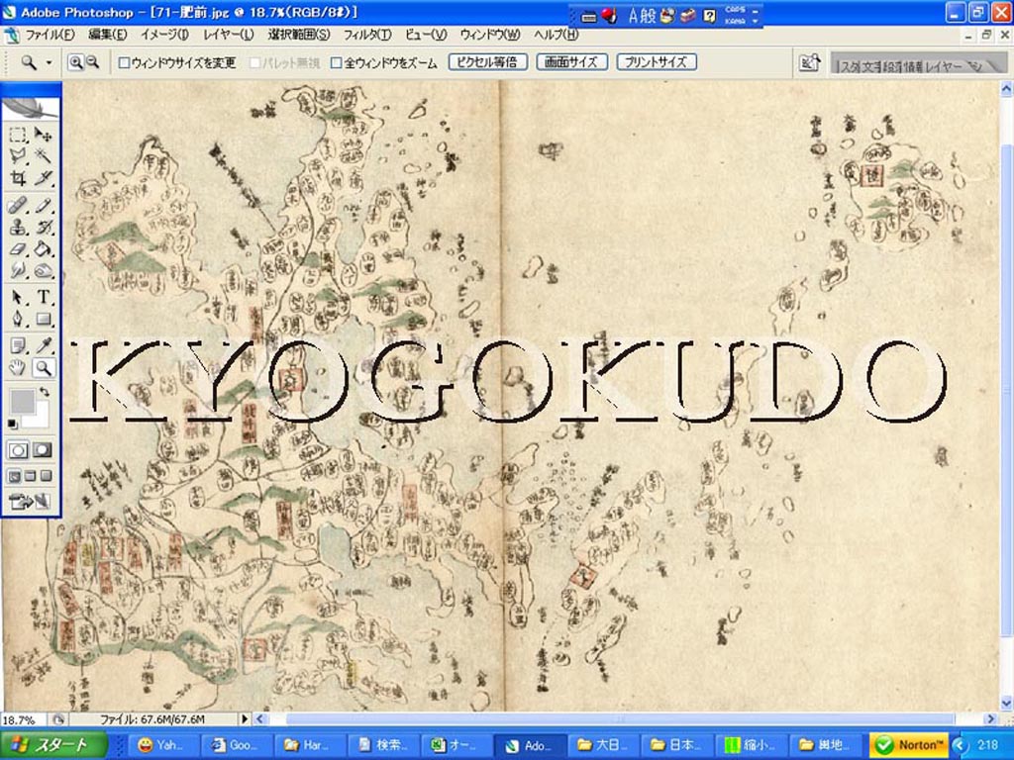Open the 選択範囲(S) menu
Image resolution: width=1014 pixels, height=760 pixels.
(299, 35)
